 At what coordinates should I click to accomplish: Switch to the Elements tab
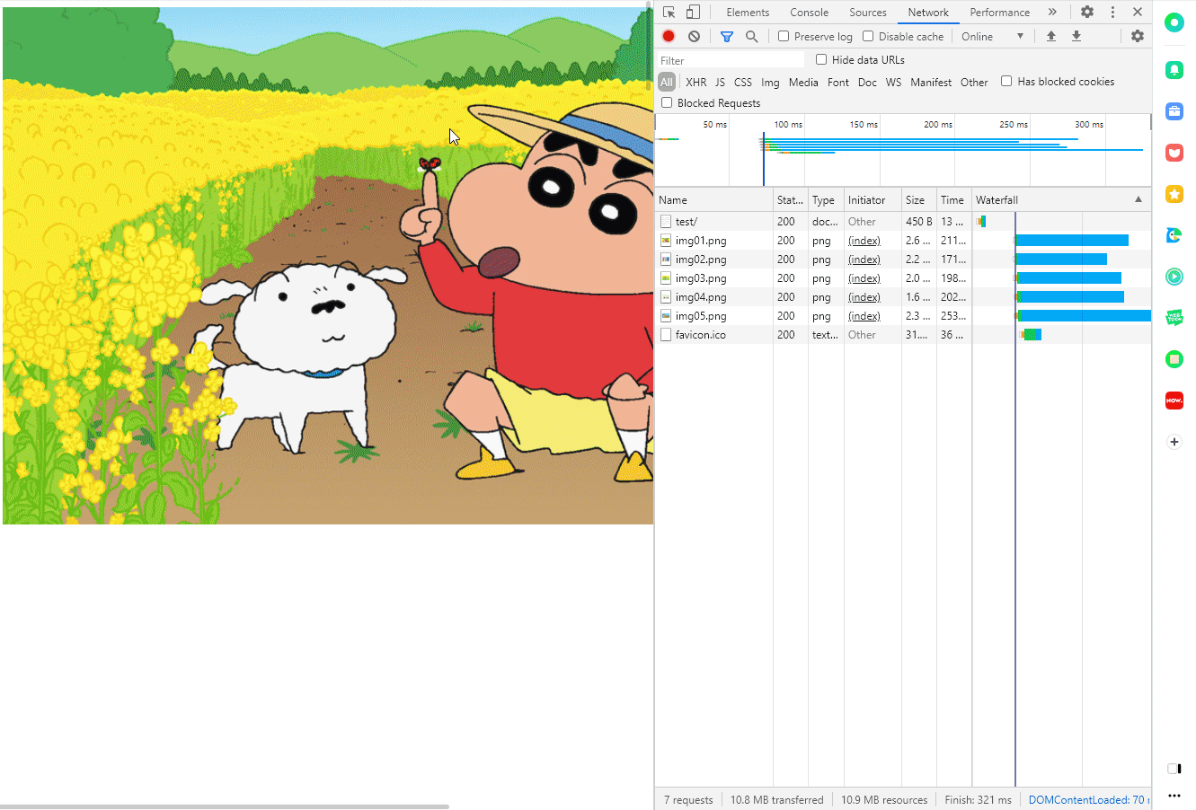(x=748, y=13)
